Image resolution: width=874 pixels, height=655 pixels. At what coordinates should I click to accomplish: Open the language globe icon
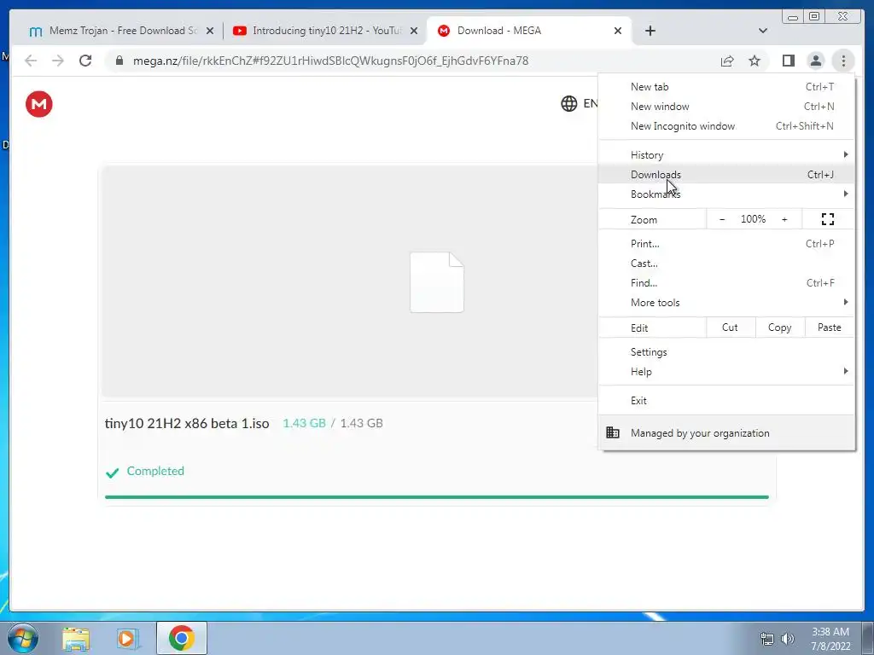tap(568, 103)
